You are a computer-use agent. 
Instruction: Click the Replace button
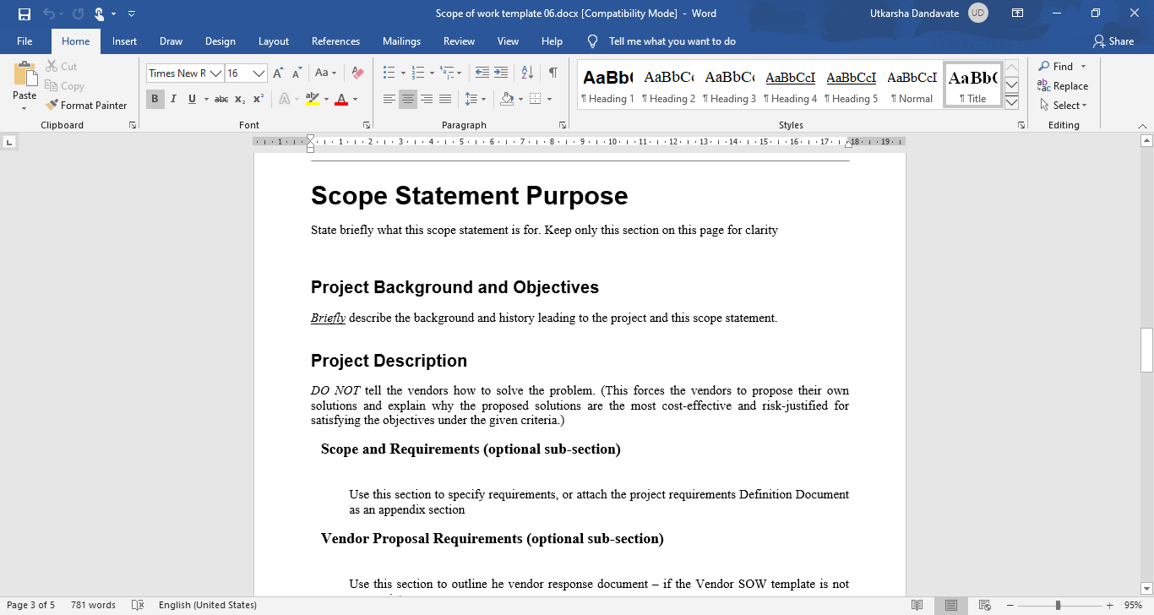(x=1063, y=86)
